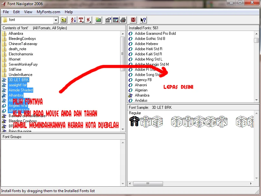Click Agency FB installed font
This screenshot has width=261, height=196.
(143, 80)
